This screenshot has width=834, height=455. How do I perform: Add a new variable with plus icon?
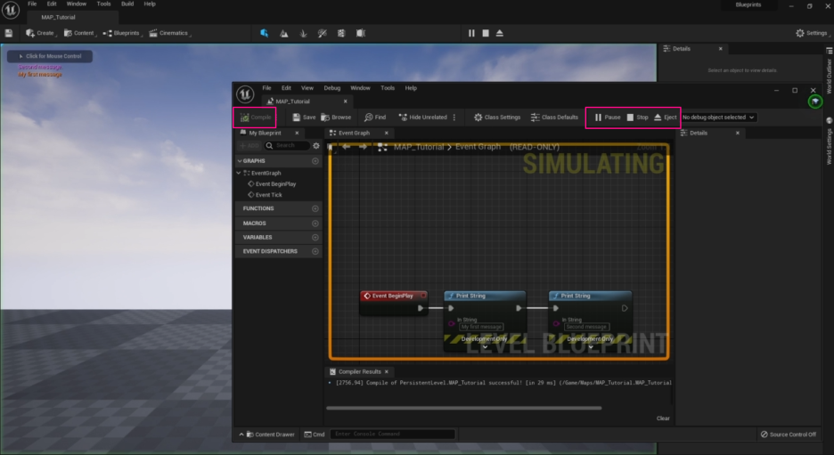(x=315, y=237)
